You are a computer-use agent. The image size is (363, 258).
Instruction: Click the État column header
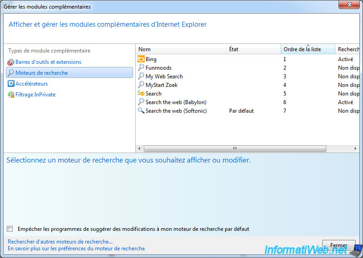point(253,49)
